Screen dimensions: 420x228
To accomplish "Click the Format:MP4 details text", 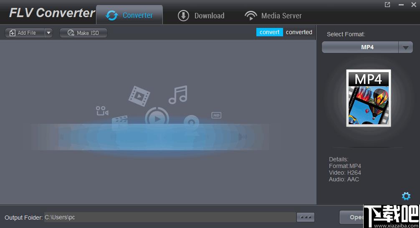I will point(345,166).
